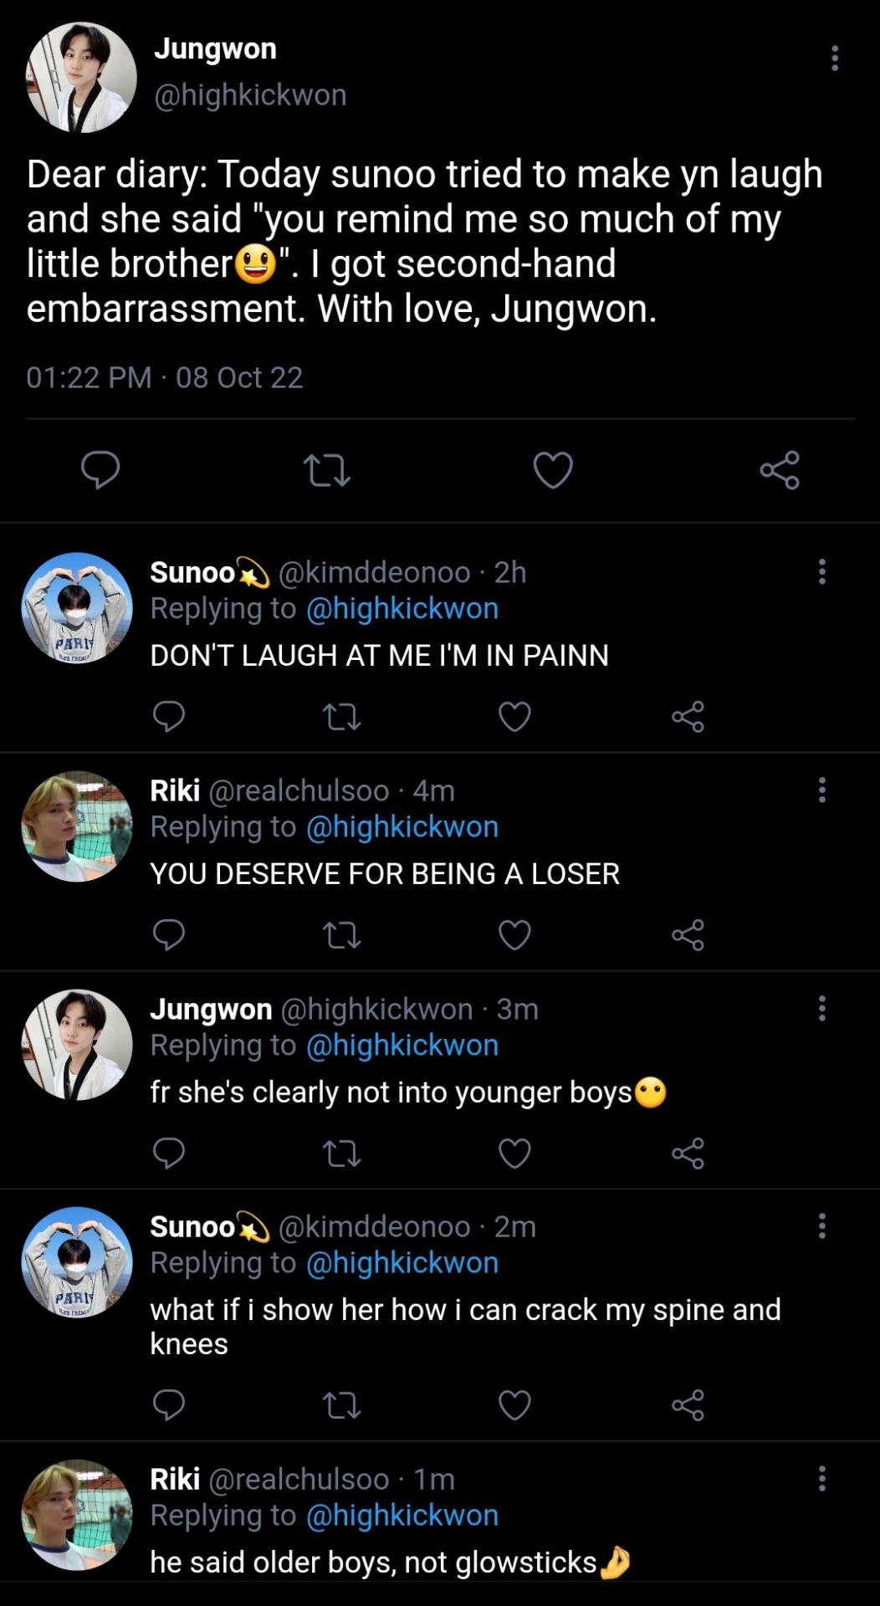Open options for Jungwon's "younger boys" reply
The width and height of the screenshot is (880, 1606).
[x=822, y=1009]
